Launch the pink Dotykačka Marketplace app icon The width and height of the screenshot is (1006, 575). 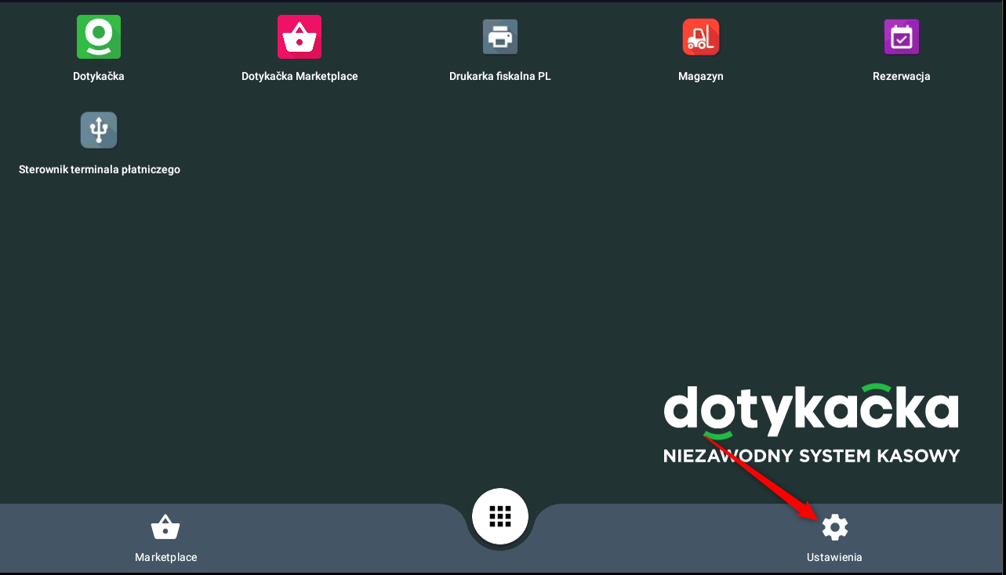(300, 37)
